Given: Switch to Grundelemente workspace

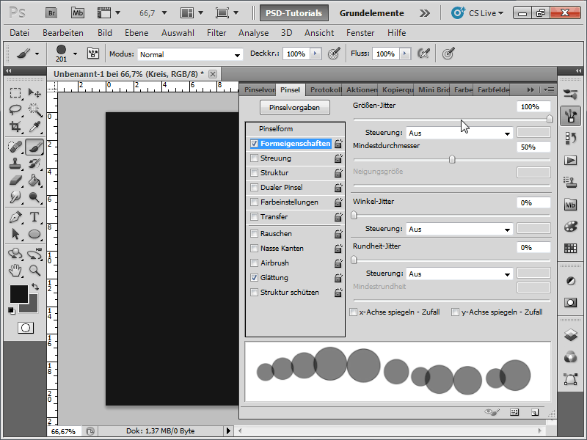Looking at the screenshot, I should click(371, 13).
